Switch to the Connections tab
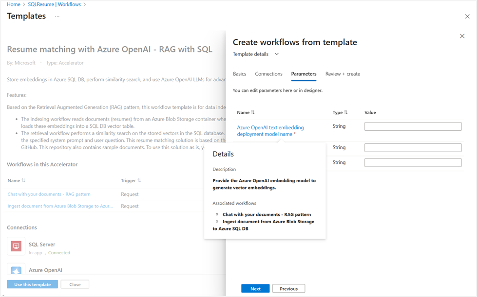Screen dimensions: 477x297 click(268, 74)
